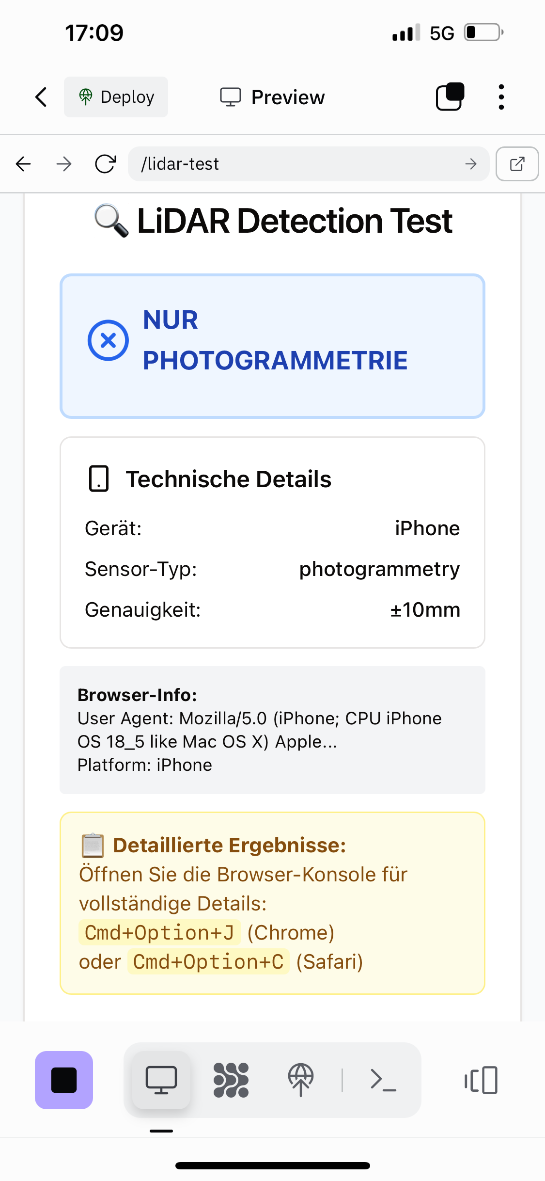Open the overlapping windows icon
Screen dimensions: 545x1181
point(450,97)
